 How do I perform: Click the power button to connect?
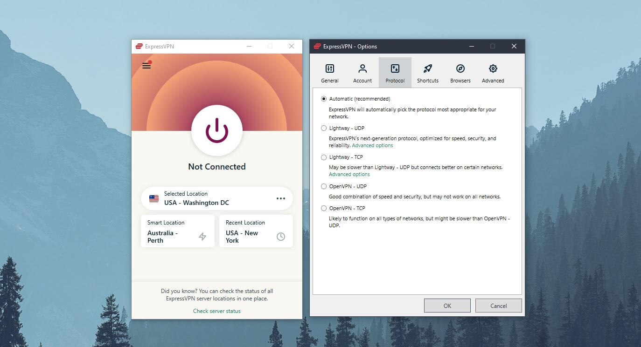(217, 130)
